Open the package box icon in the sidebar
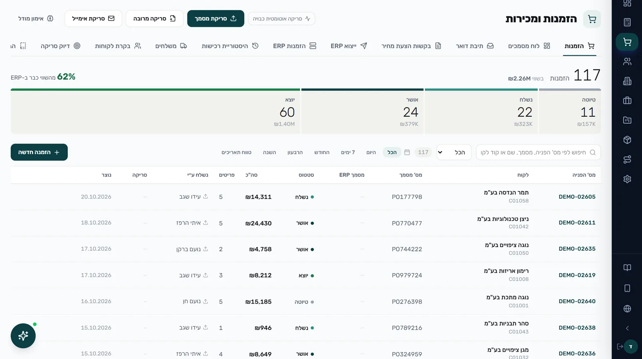 tap(627, 140)
